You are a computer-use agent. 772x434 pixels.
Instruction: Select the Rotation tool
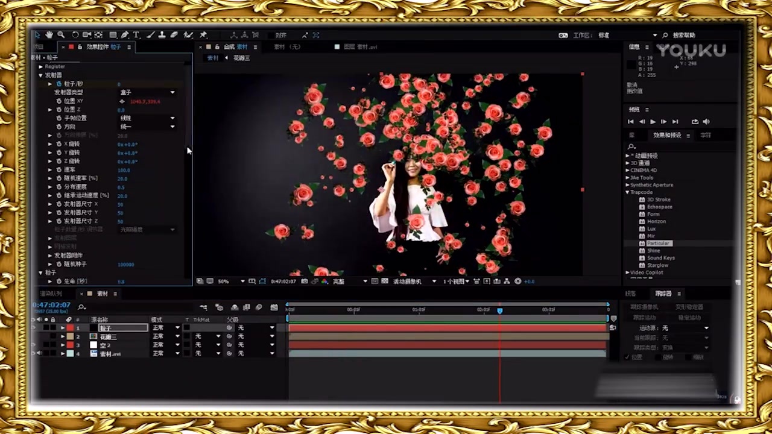point(75,35)
